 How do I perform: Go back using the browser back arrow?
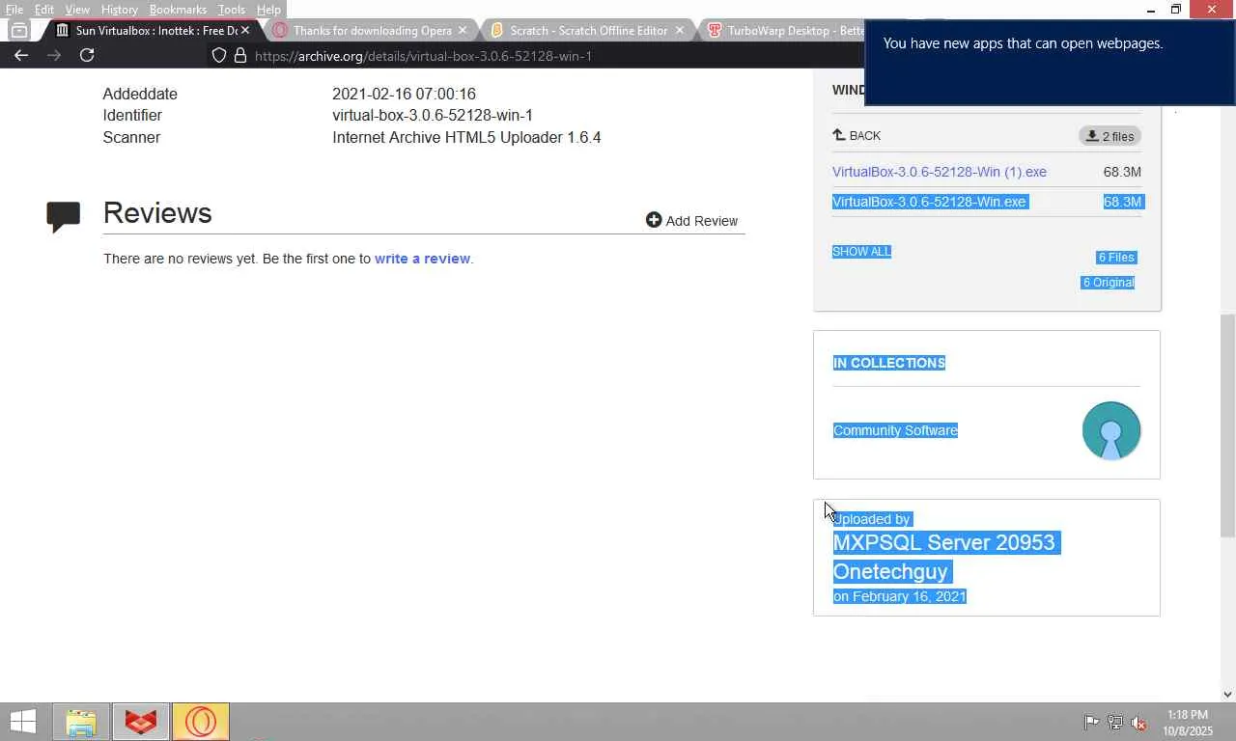[21, 55]
